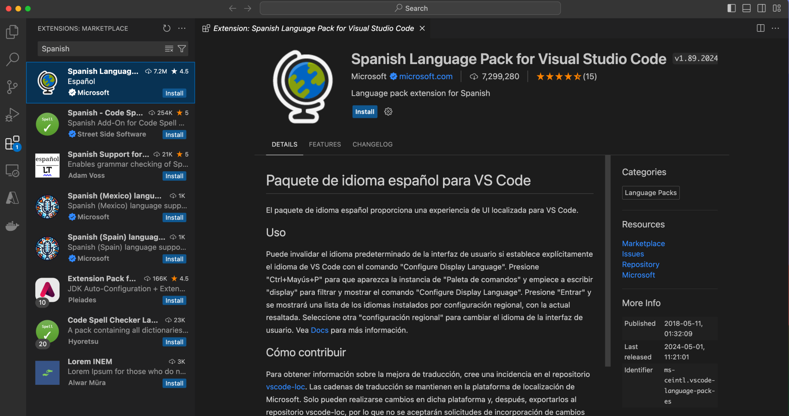Select Code Spell Checker Language Pack item
This screenshot has width=789, height=416.
pyautogui.click(x=111, y=331)
